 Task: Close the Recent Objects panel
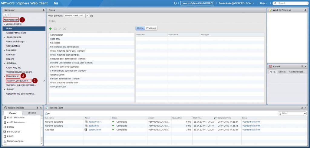(41, 108)
